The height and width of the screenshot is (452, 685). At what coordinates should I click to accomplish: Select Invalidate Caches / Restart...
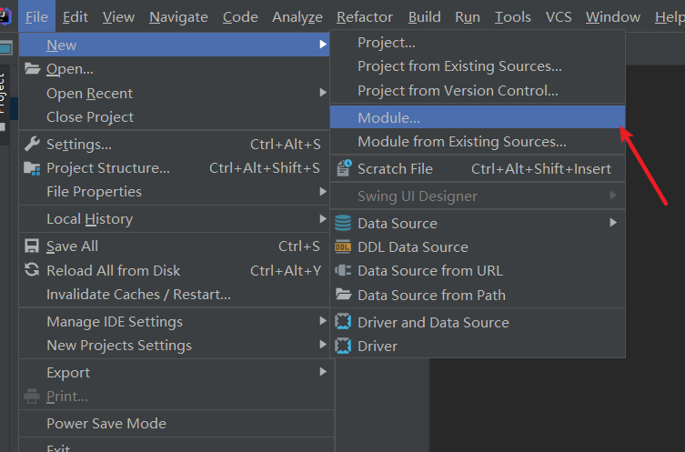pyautogui.click(x=138, y=294)
